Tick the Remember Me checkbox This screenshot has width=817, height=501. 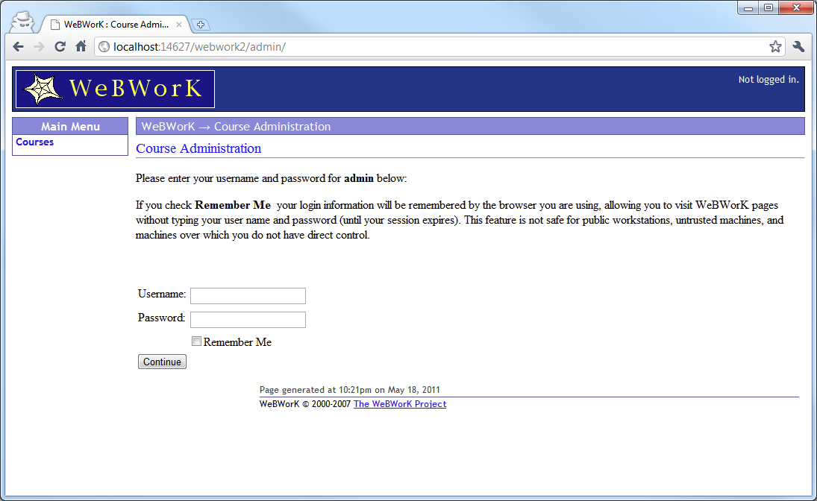point(196,341)
